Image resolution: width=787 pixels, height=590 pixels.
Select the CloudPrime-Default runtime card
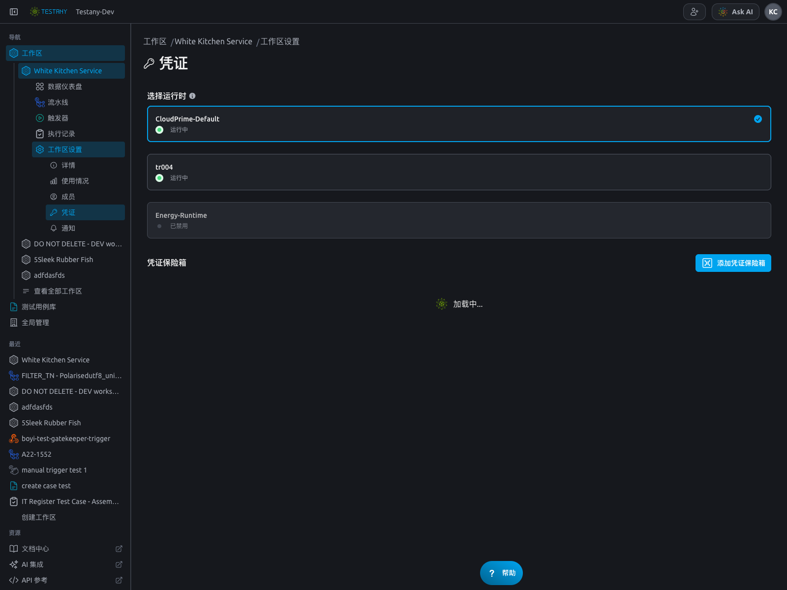(459, 124)
